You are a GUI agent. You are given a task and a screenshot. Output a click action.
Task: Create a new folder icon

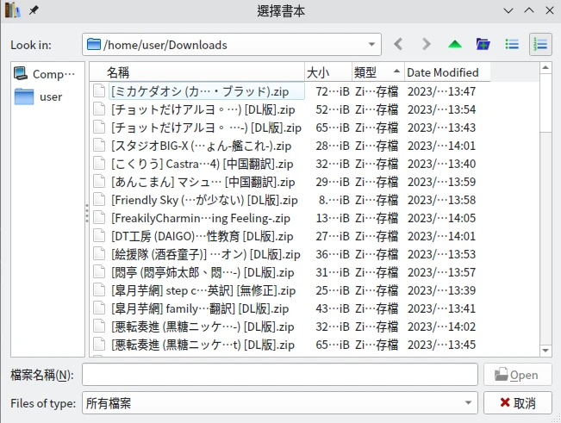tap(483, 44)
